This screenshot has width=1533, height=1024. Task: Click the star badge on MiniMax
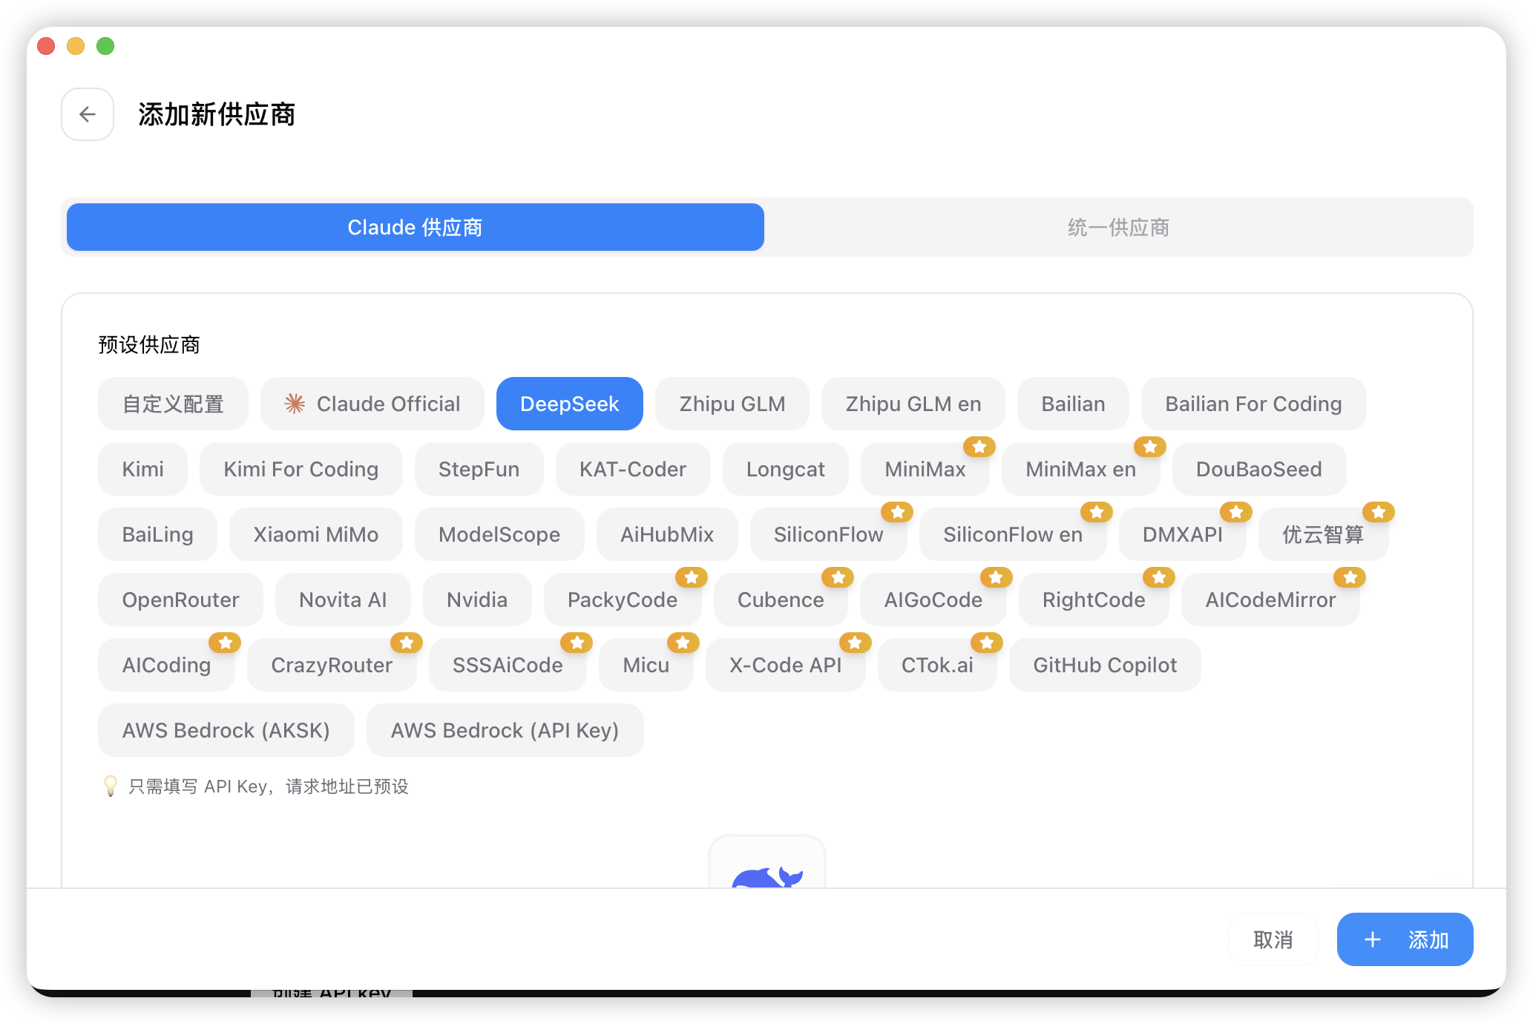point(979,447)
